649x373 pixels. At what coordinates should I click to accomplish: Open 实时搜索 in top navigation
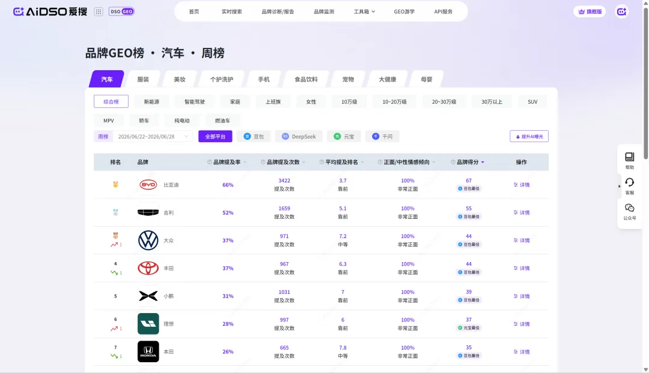(232, 11)
